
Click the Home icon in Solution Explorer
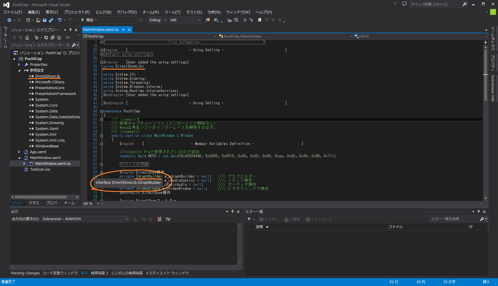tap(27, 38)
